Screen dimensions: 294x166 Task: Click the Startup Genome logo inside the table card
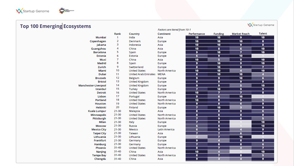(261, 25)
